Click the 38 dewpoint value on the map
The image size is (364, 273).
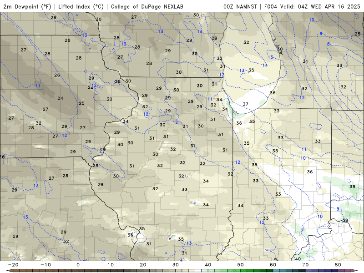click(x=345, y=220)
